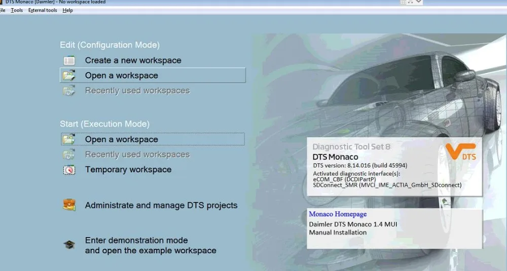Viewport: 507px width, 271px height.
Task: Click the Edit (Configuration Mode) heading
Action: point(110,45)
